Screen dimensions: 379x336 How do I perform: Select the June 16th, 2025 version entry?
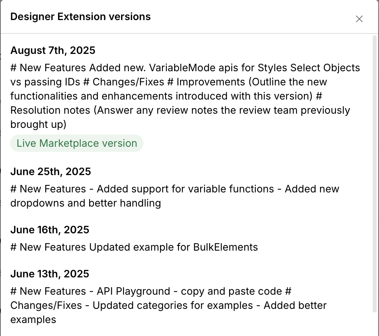click(50, 230)
